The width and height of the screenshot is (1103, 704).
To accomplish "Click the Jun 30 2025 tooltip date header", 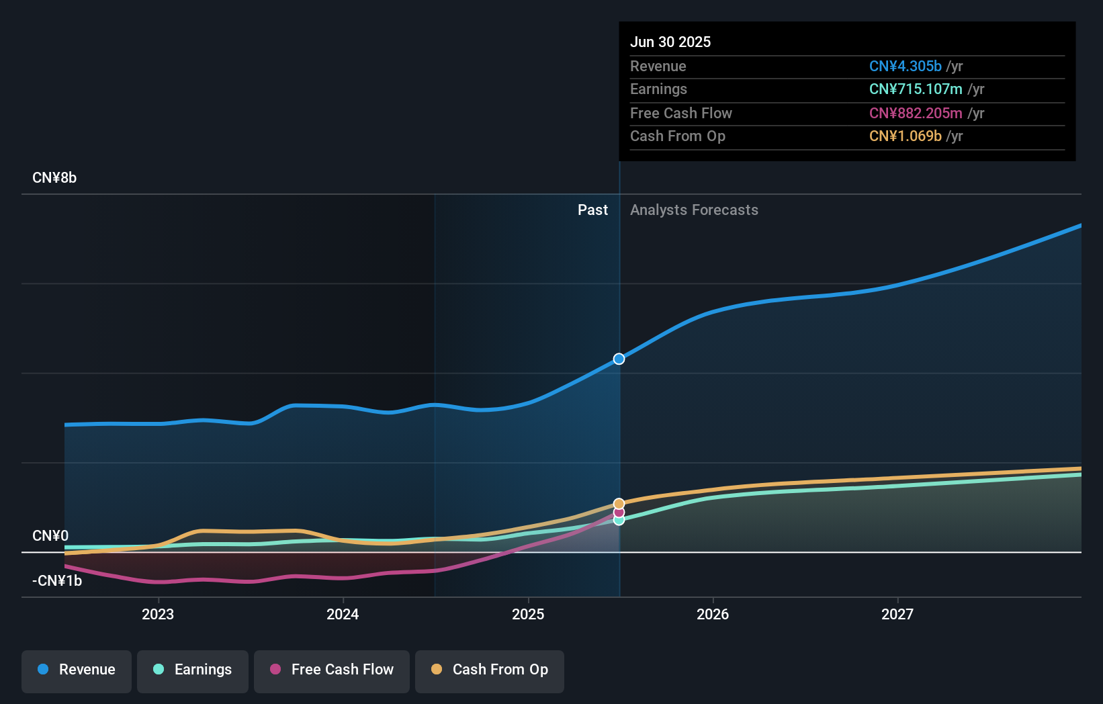I will pos(670,42).
